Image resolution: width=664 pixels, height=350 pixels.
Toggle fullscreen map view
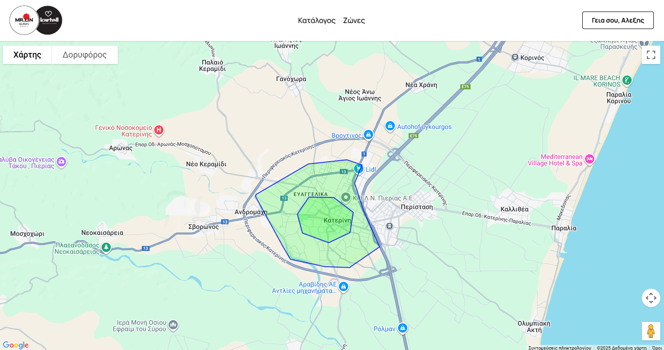651,55
